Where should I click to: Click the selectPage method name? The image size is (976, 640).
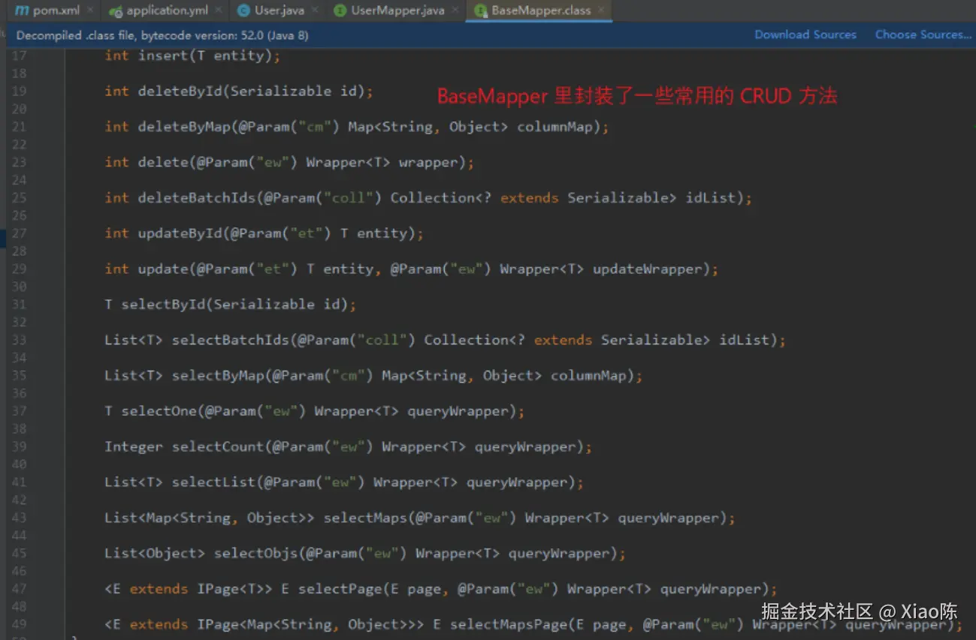(340, 589)
